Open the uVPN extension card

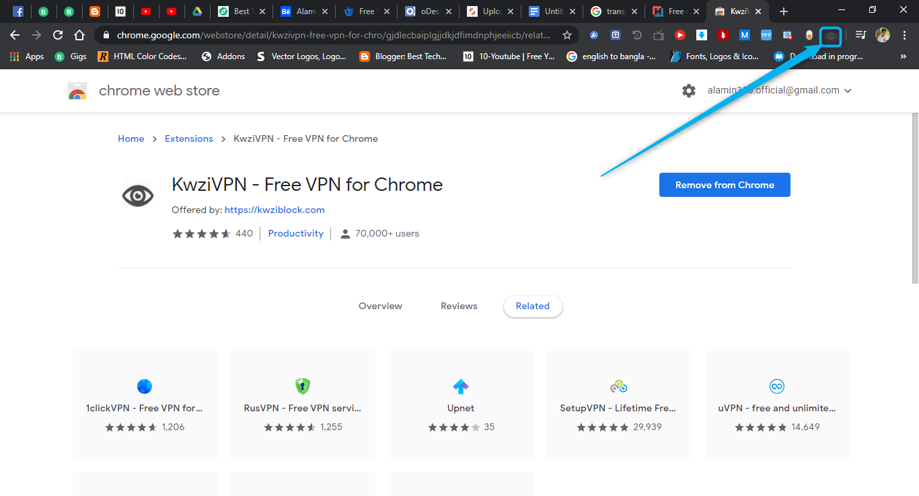(x=777, y=405)
